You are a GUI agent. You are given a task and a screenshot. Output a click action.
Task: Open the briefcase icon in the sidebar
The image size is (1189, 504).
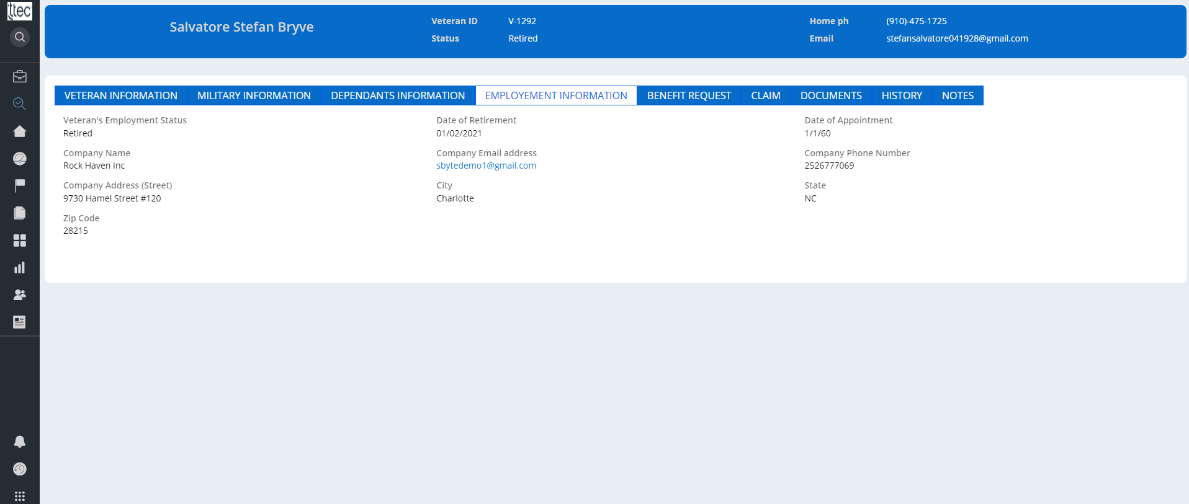coord(20,77)
